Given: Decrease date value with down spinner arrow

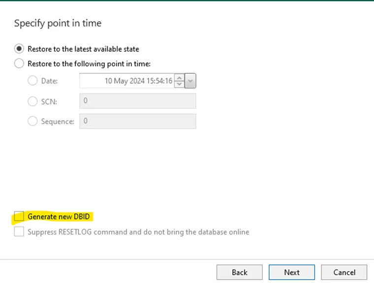Looking at the screenshot, I should [179, 84].
